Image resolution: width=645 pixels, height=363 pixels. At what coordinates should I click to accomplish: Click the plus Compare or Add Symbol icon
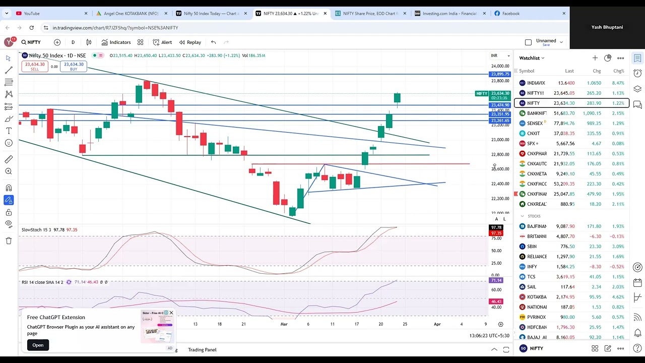[x=57, y=42]
